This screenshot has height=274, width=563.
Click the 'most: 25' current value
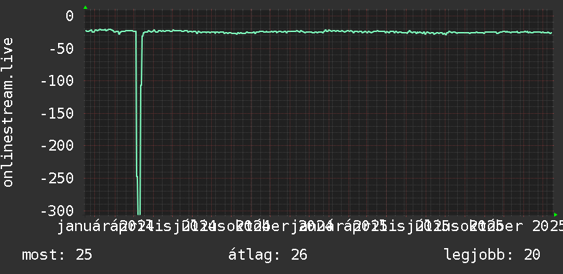pyautogui.click(x=57, y=255)
